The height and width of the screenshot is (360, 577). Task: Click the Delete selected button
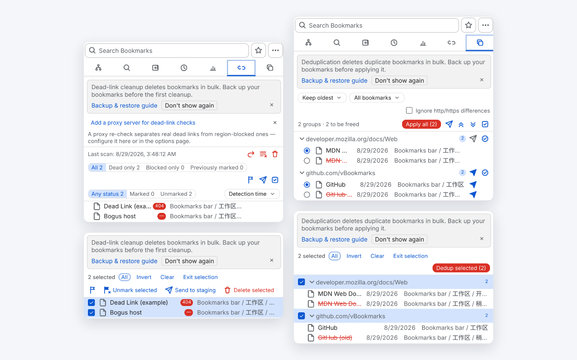pos(249,290)
